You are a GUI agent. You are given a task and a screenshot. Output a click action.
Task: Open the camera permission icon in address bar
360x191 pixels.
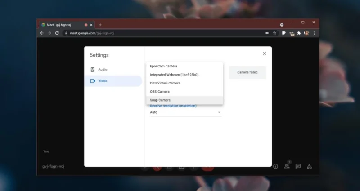[x=267, y=33]
